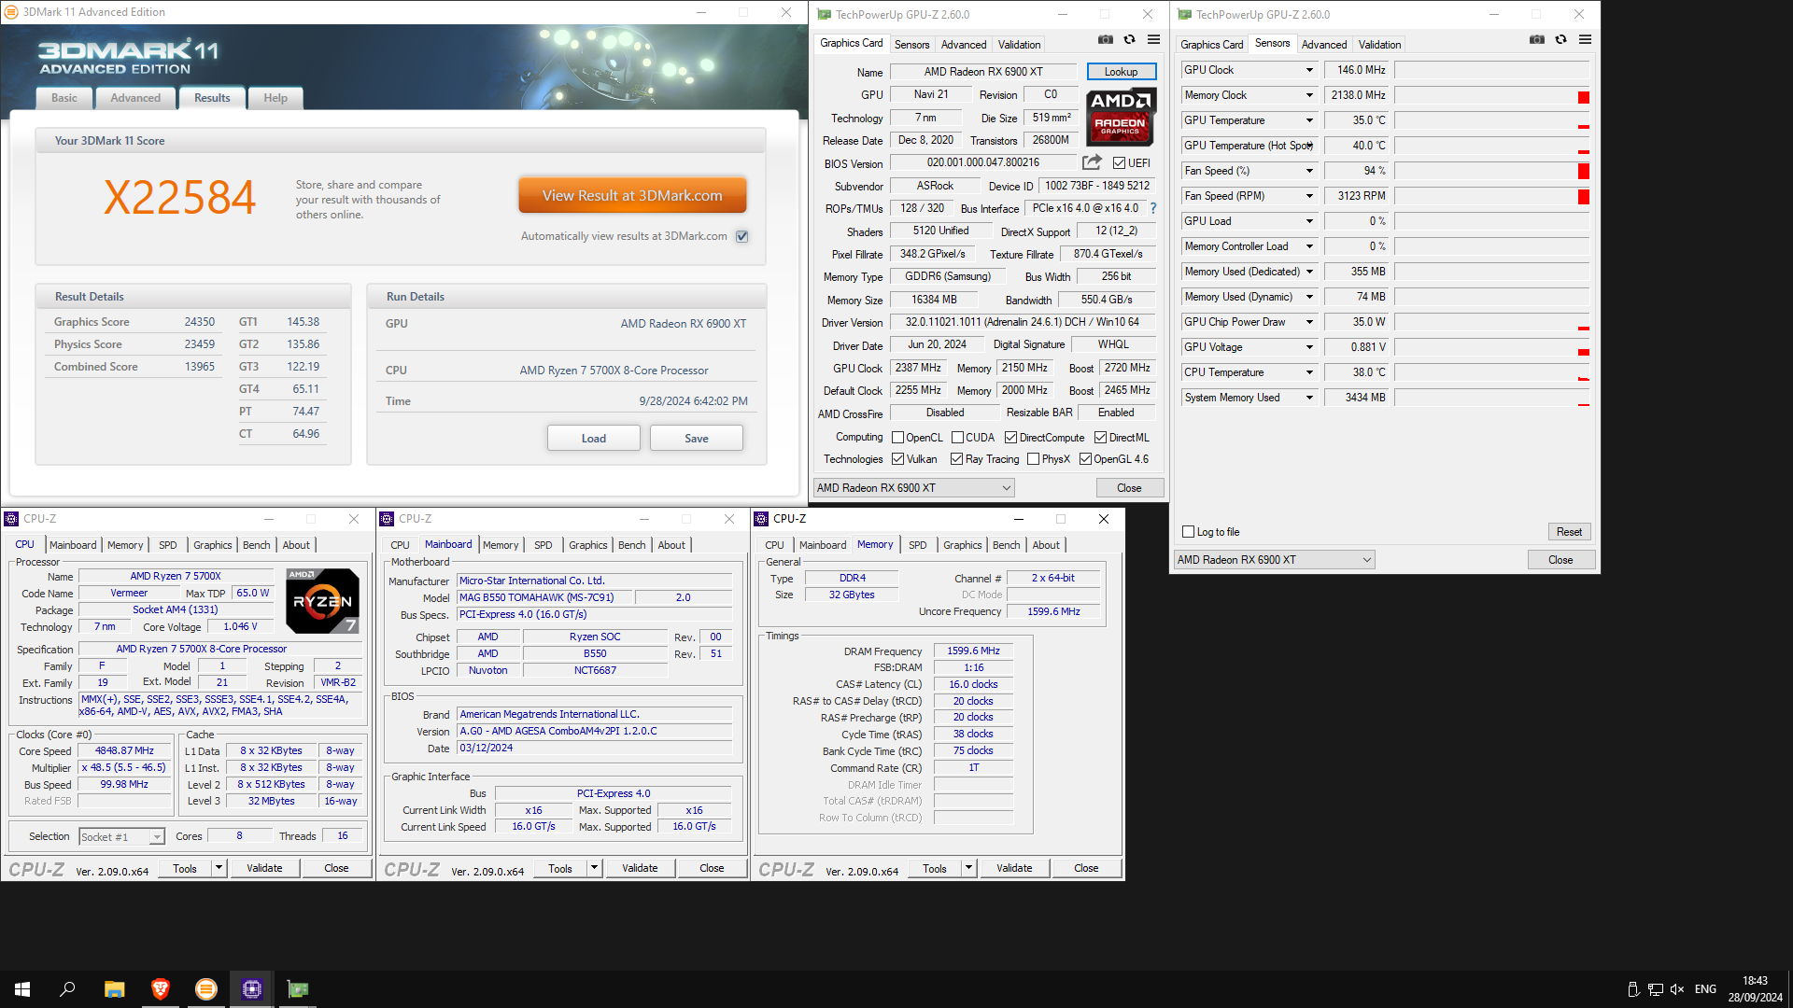Toggle the DirectML checkbox
The width and height of the screenshot is (1793, 1008).
(x=1100, y=438)
